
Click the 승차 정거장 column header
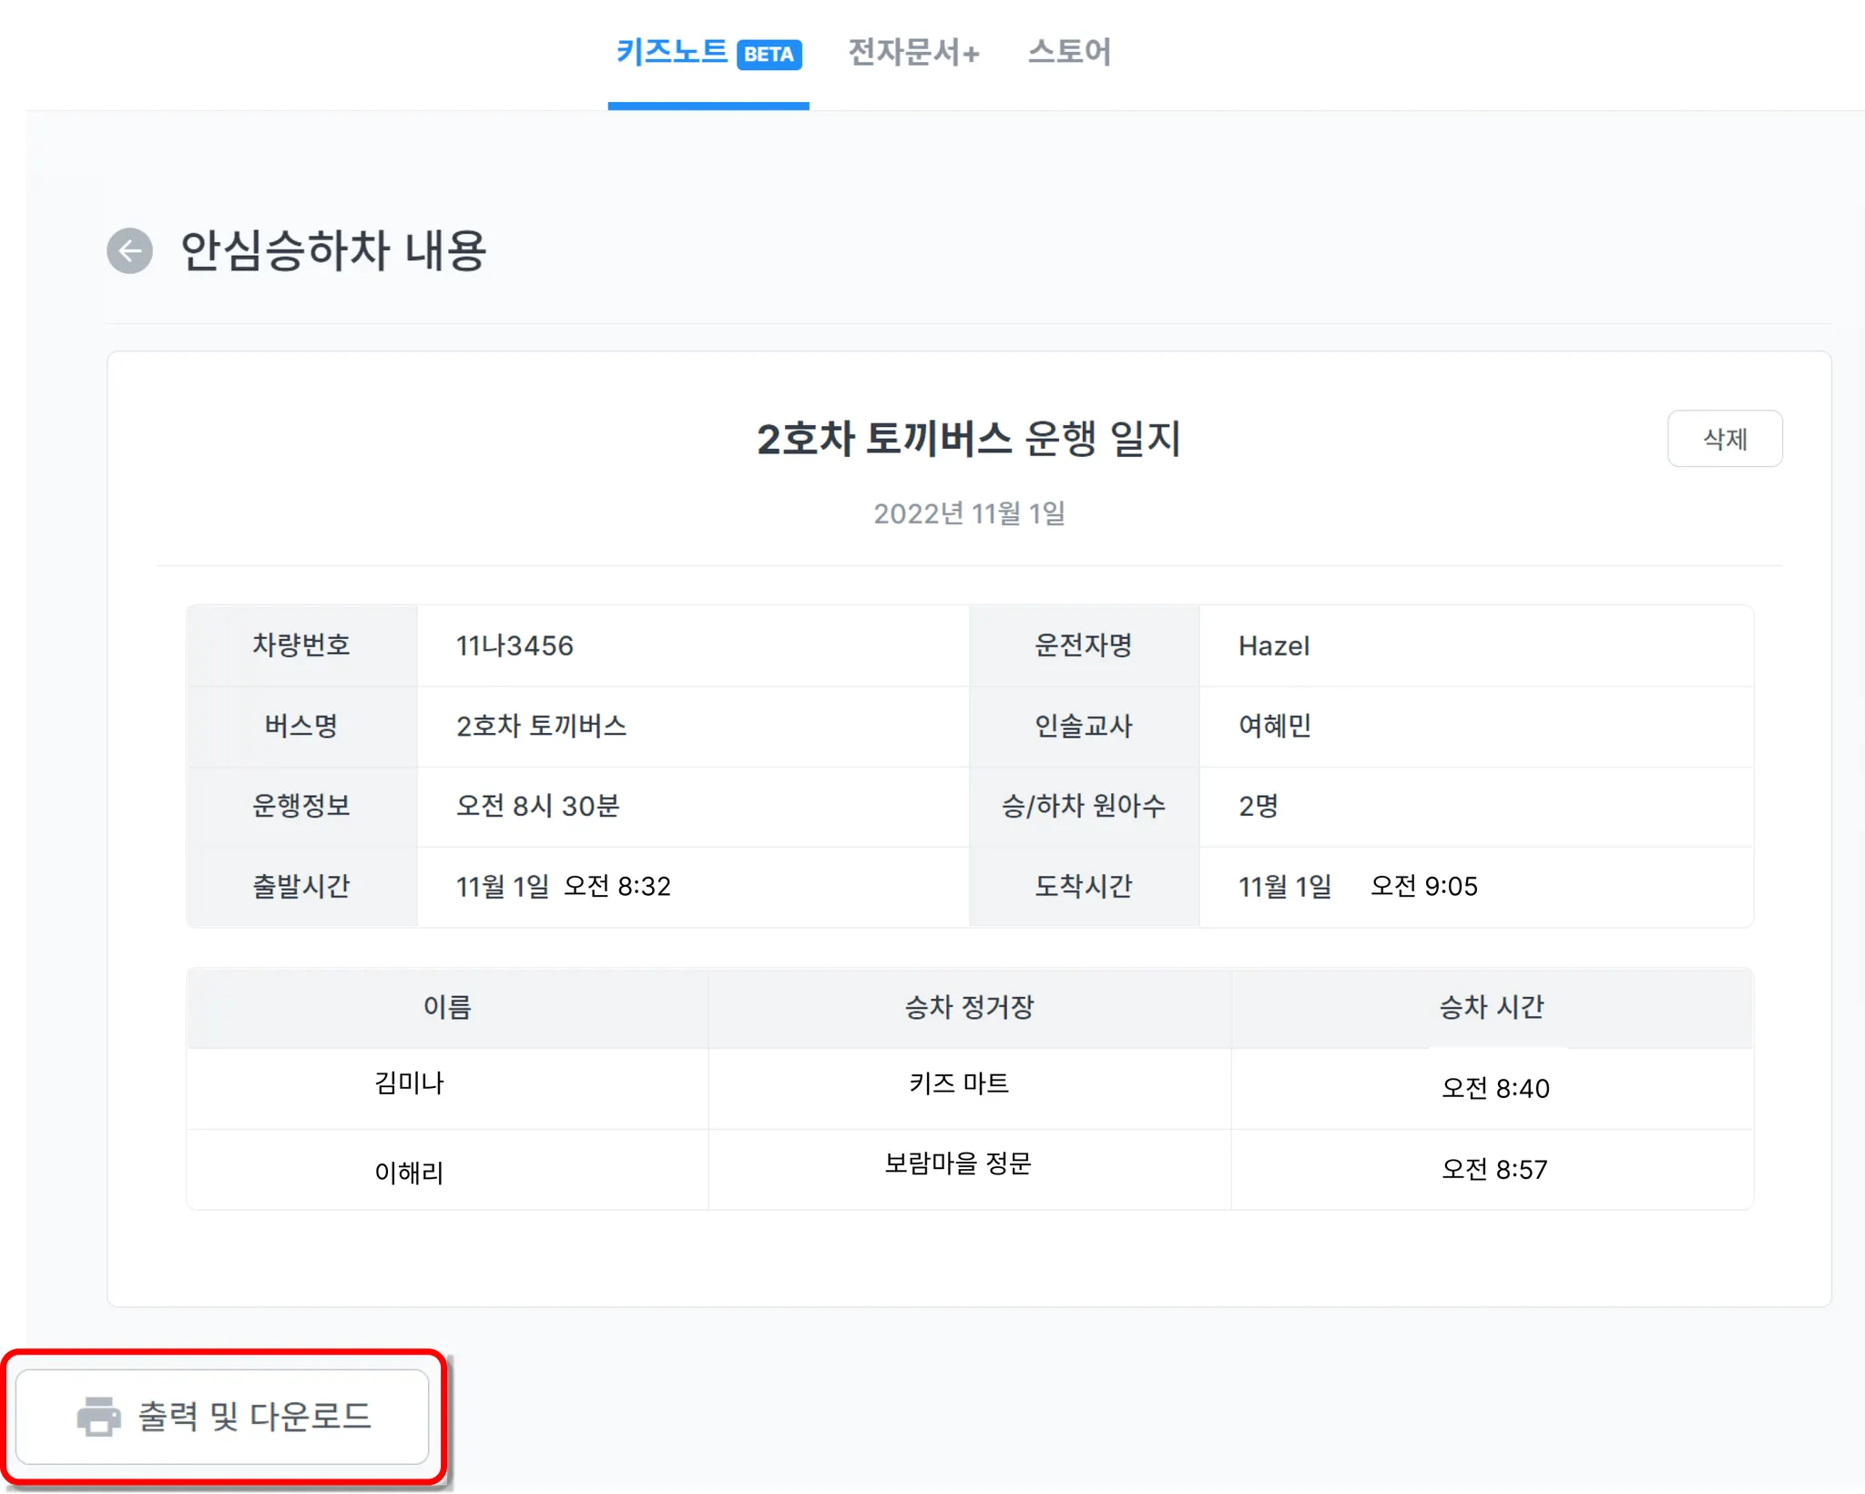(x=969, y=1007)
